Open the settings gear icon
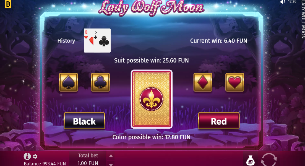 tap(35, 156)
